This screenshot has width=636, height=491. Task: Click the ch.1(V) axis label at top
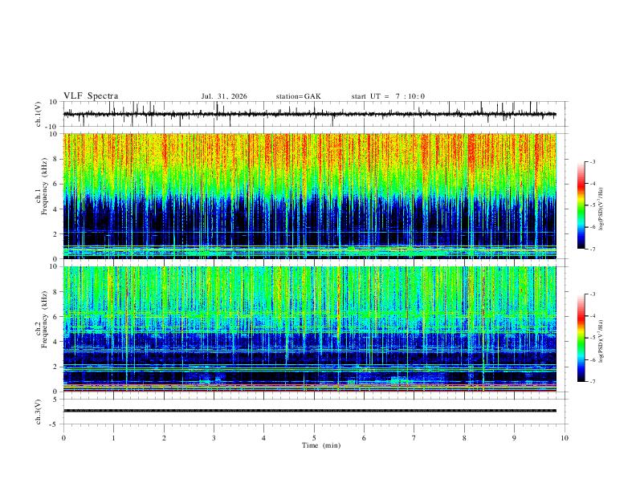tap(39, 114)
